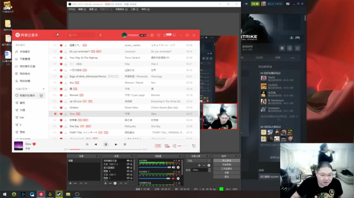
Task: Seek in the song progress bar
Action: (106, 149)
